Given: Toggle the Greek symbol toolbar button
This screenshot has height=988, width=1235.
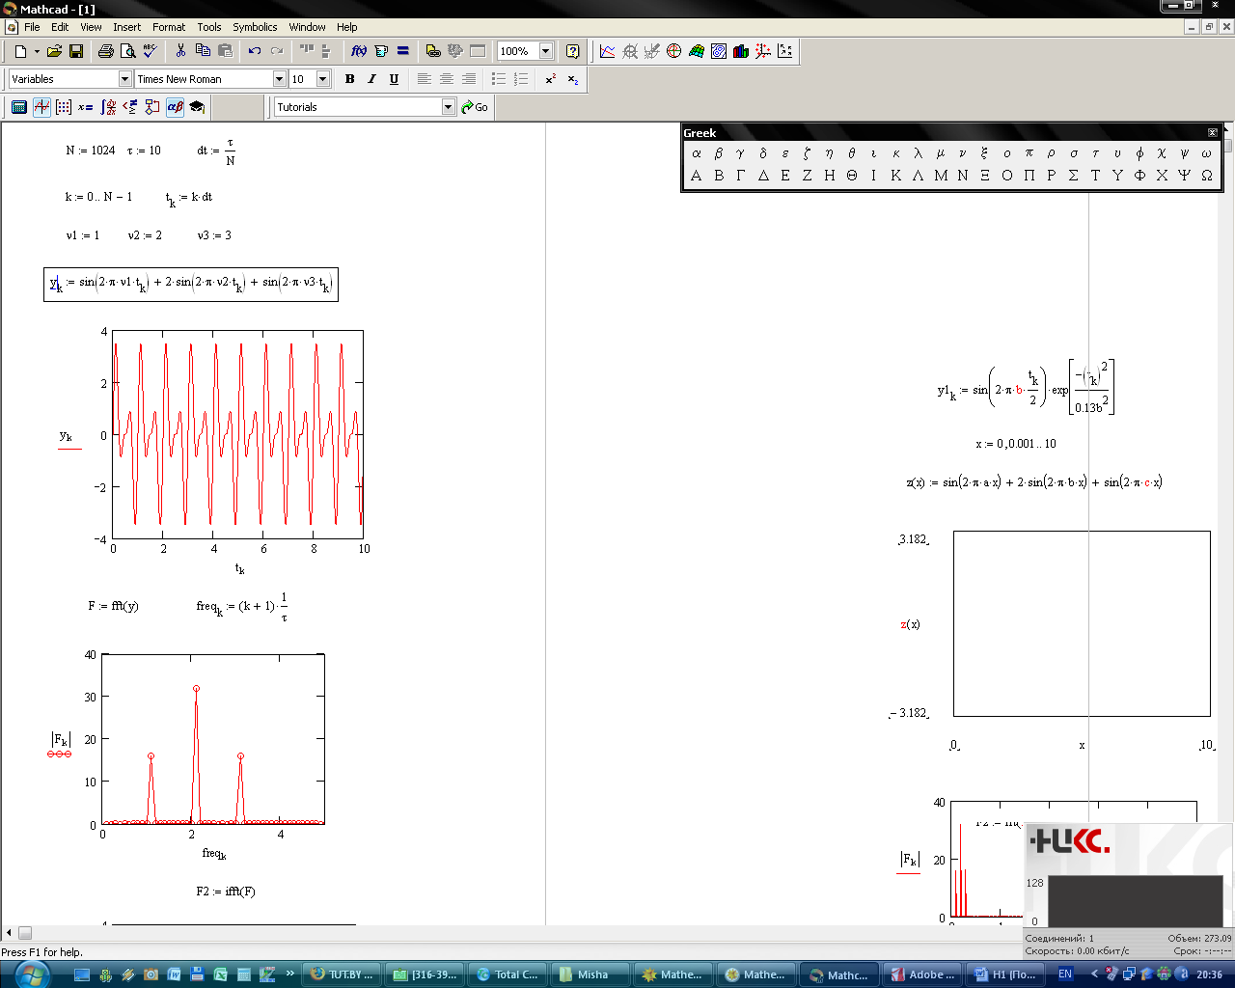Looking at the screenshot, I should click(175, 107).
